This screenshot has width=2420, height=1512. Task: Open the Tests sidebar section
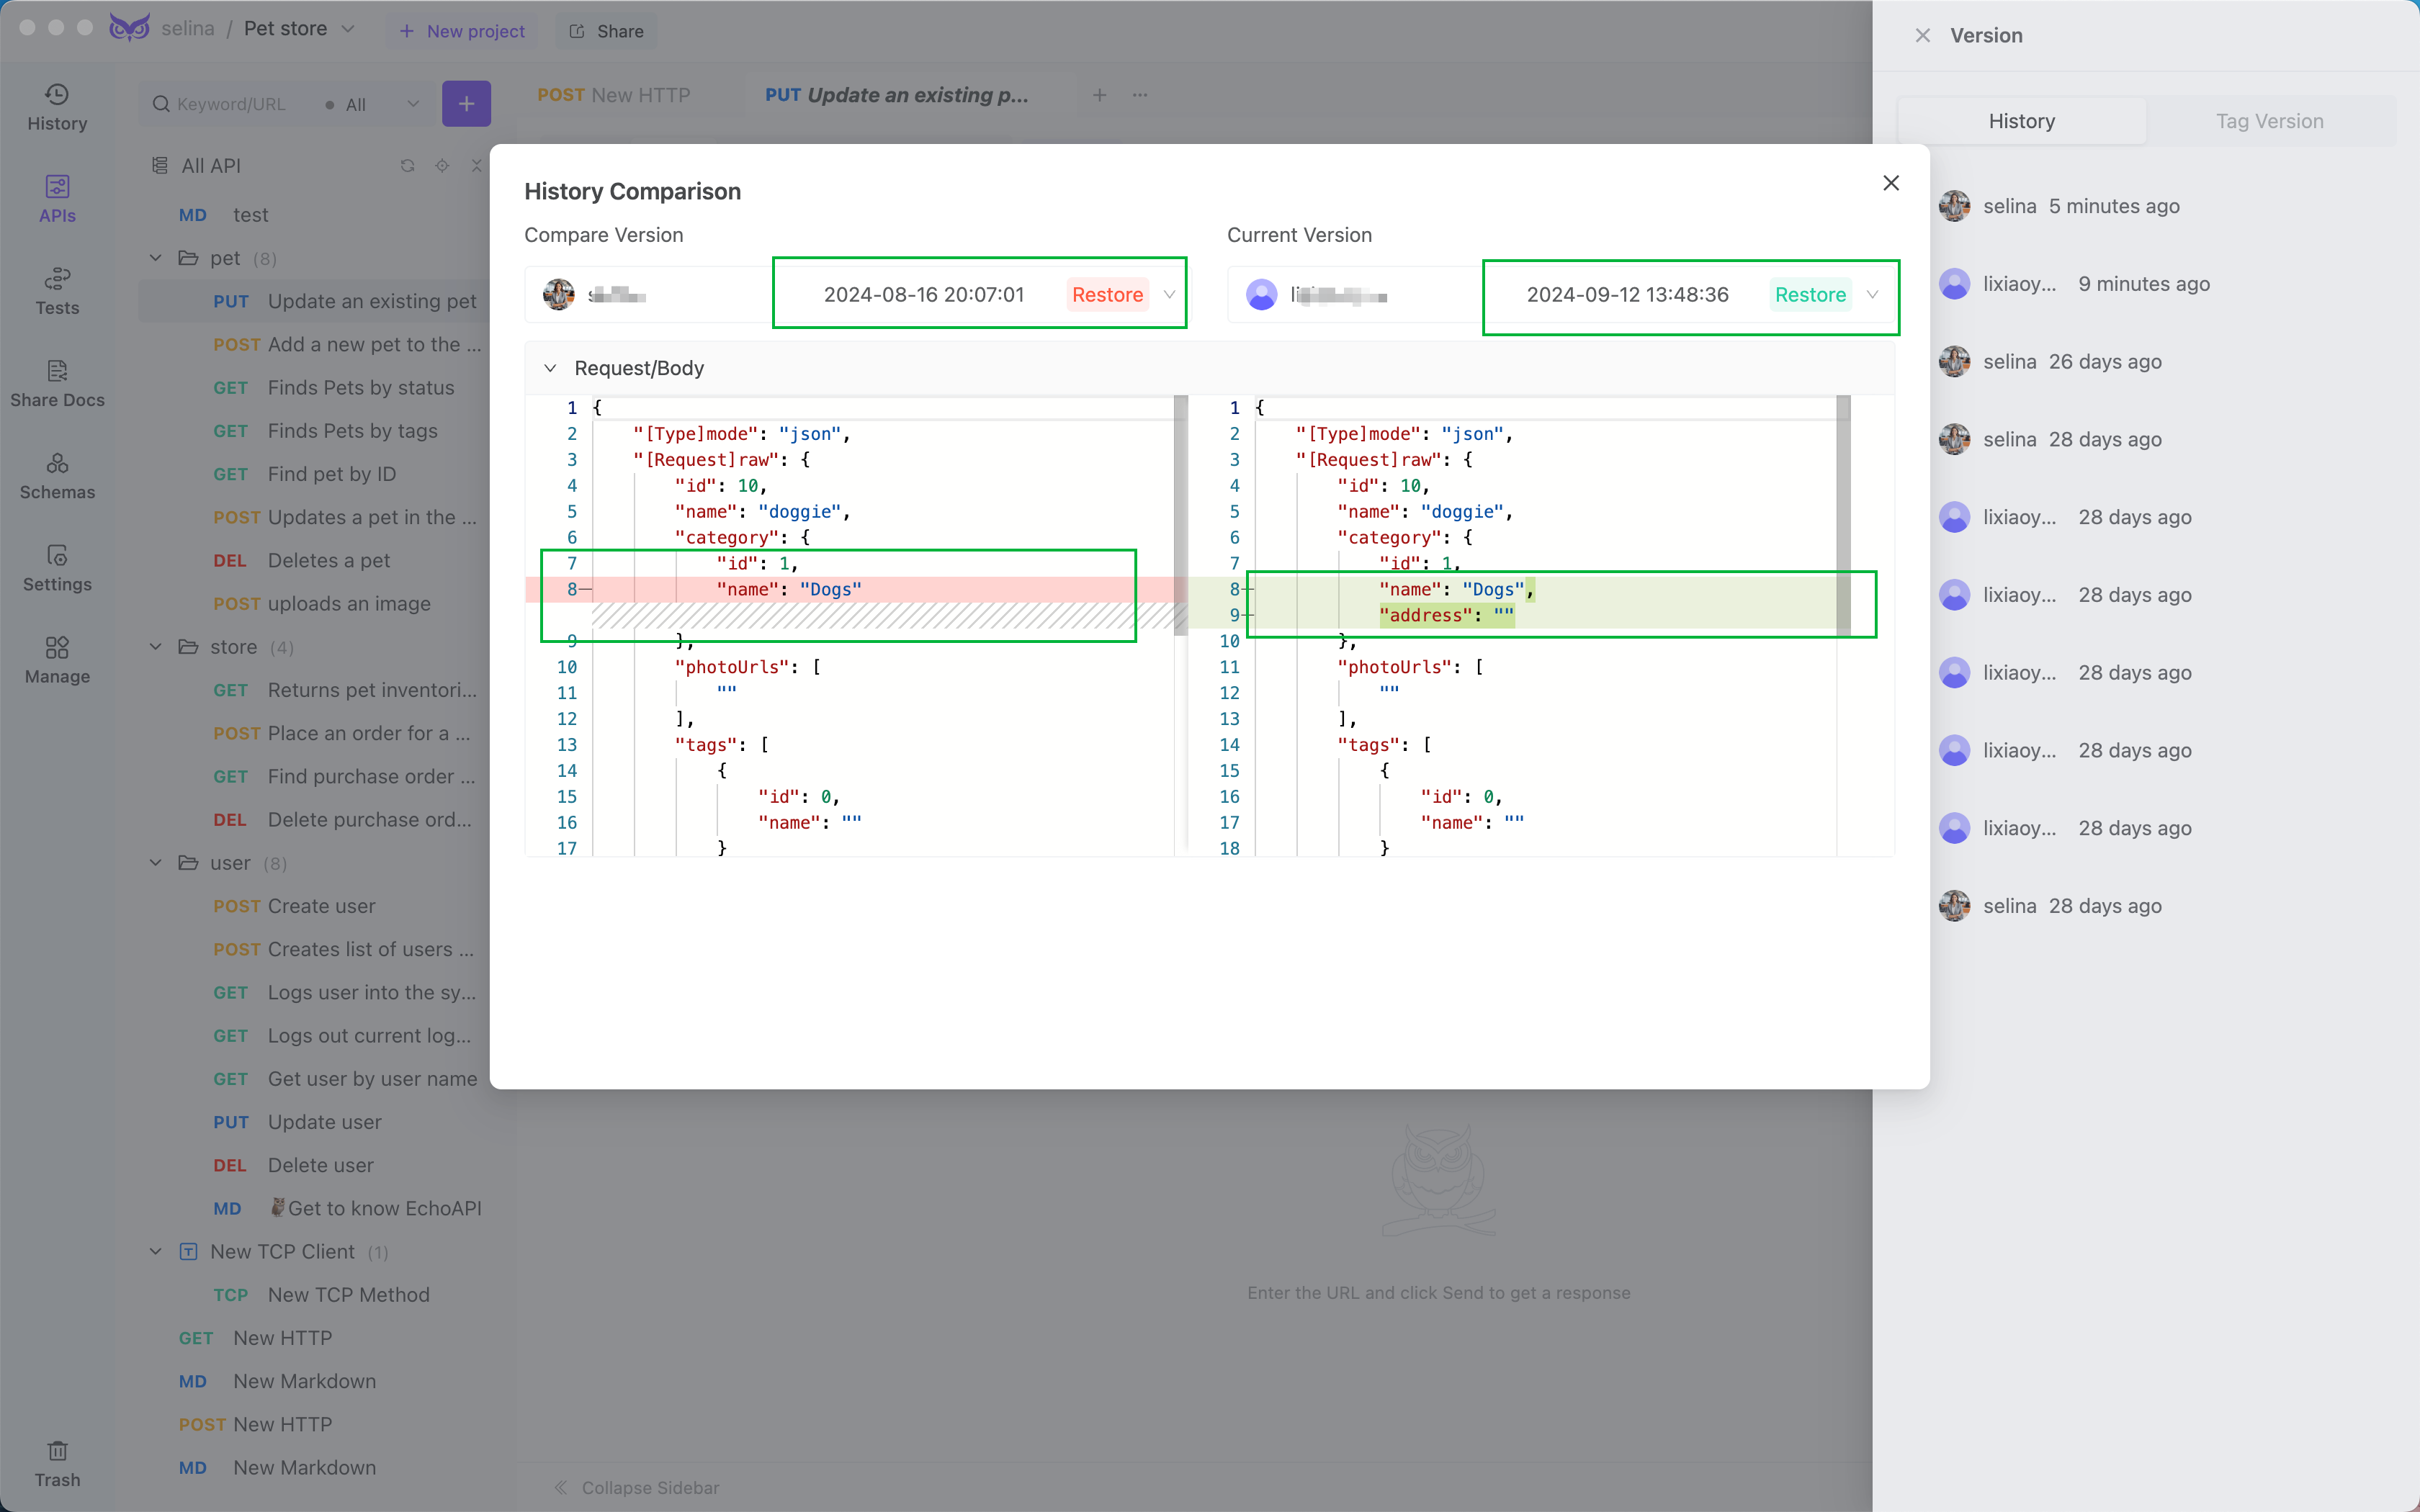57,291
